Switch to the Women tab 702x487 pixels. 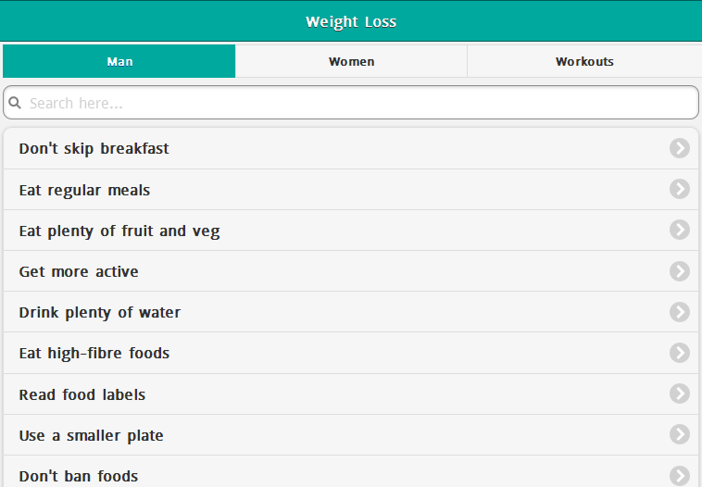pos(352,61)
